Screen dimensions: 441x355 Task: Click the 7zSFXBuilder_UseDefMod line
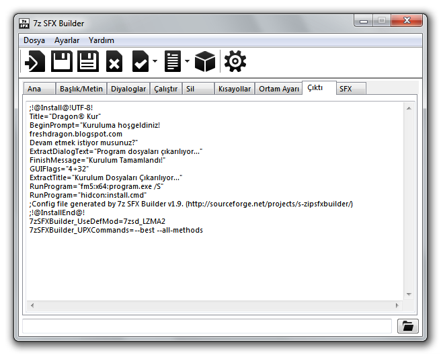coord(97,221)
